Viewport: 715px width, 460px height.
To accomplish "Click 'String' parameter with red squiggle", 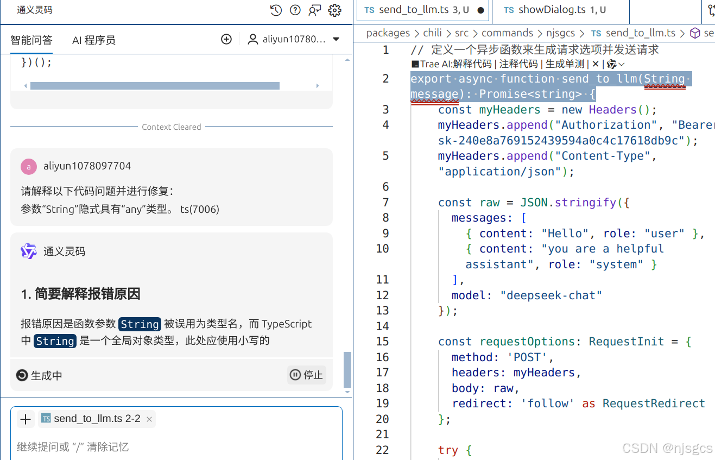I will tap(665, 79).
